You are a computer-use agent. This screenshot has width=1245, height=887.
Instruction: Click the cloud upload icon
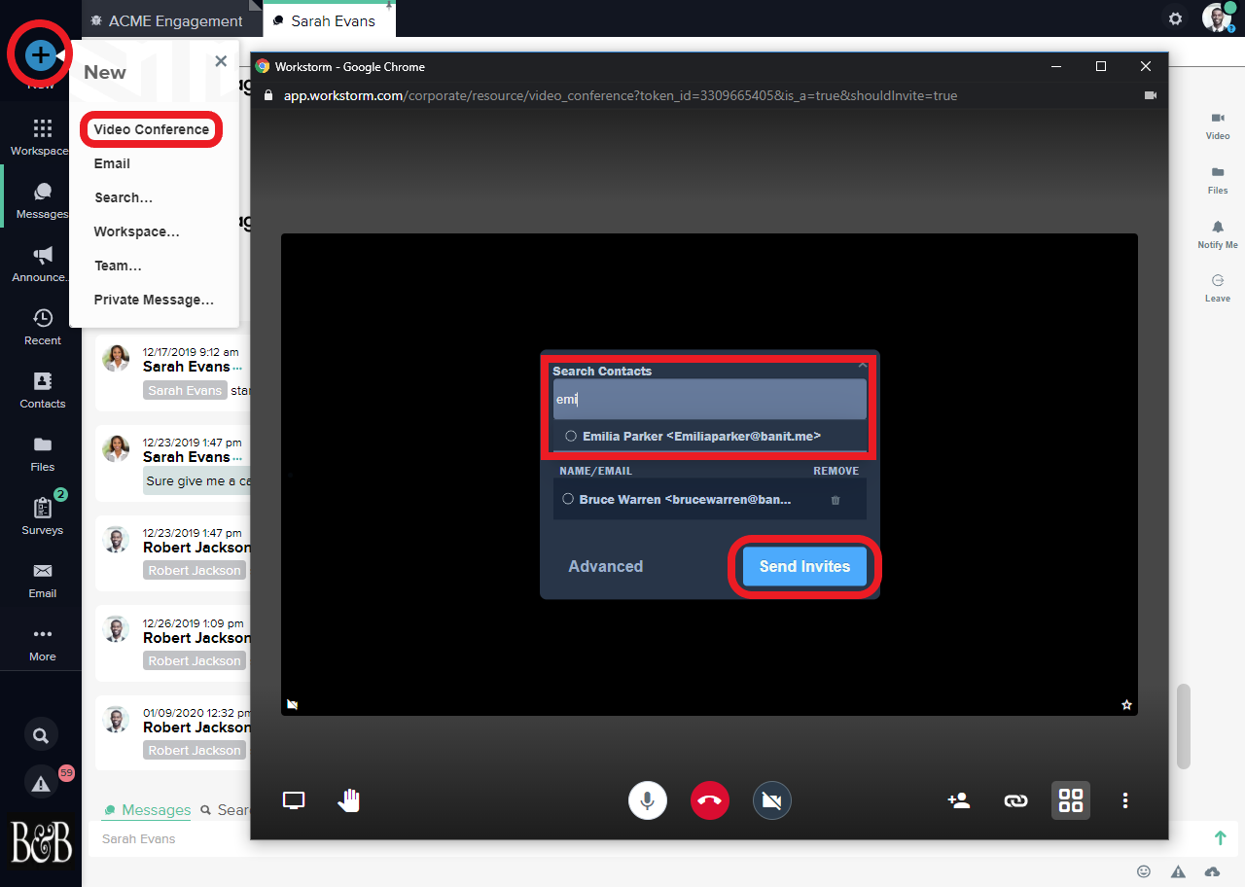tap(1212, 871)
